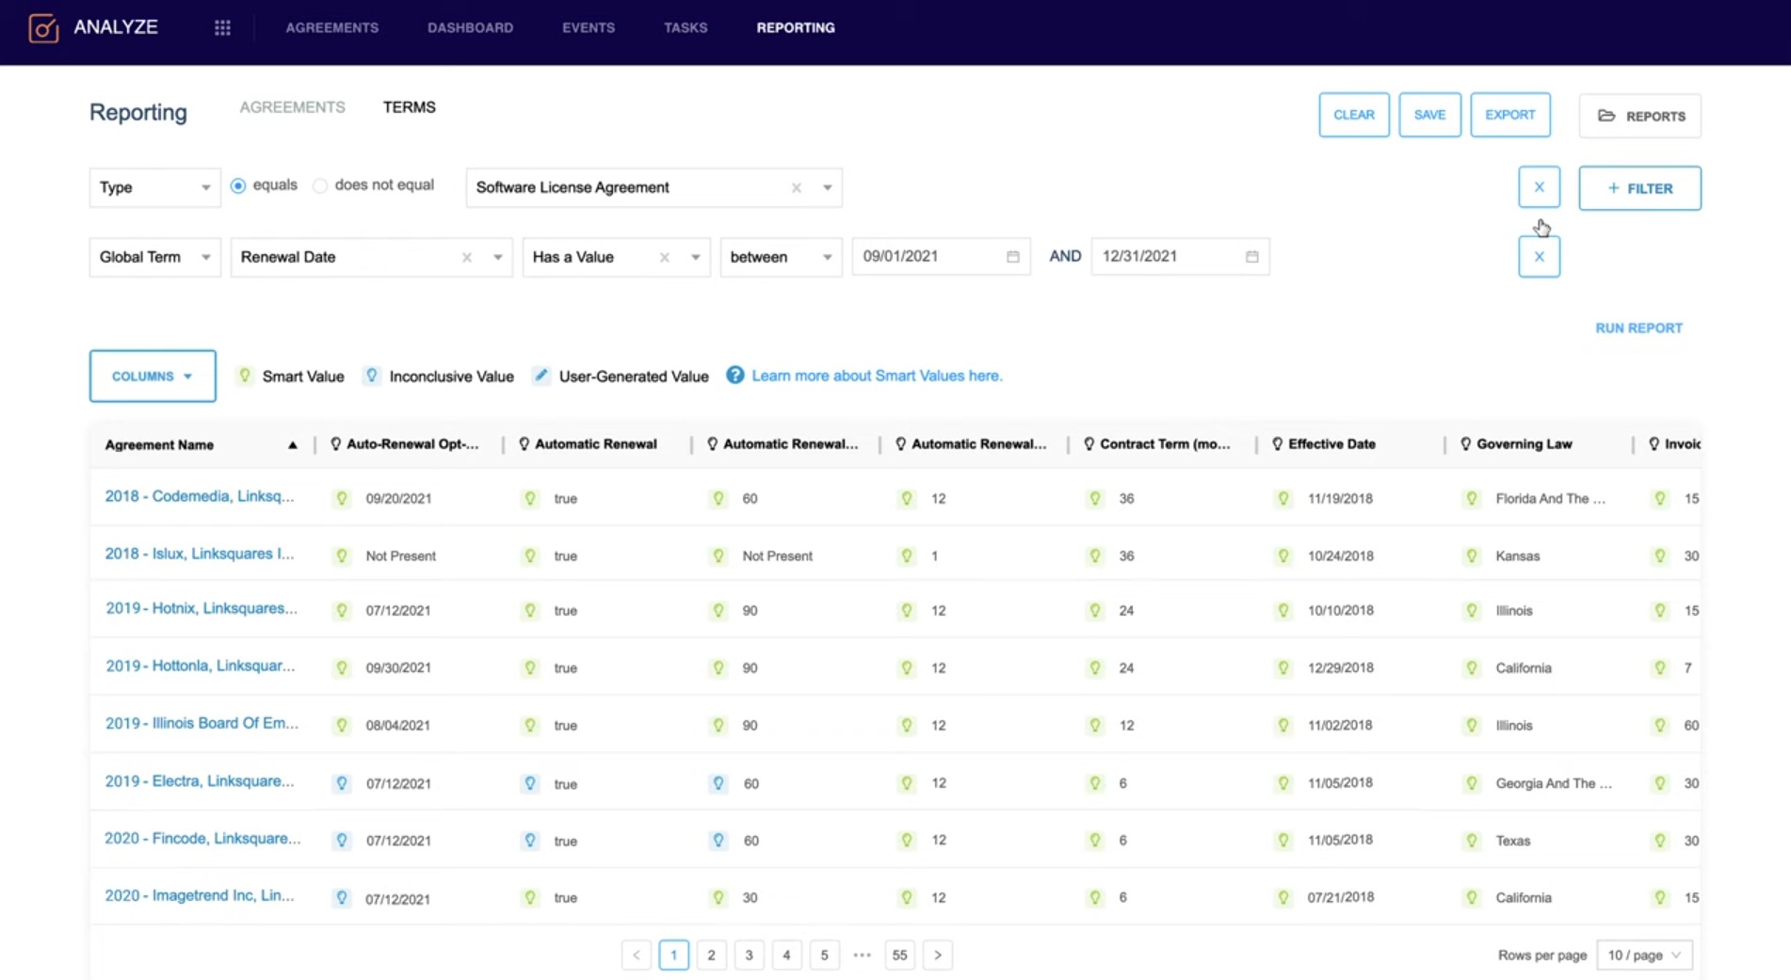Image resolution: width=1791 pixels, height=980 pixels.
Task: Click Run Report
Action: pyautogui.click(x=1638, y=328)
